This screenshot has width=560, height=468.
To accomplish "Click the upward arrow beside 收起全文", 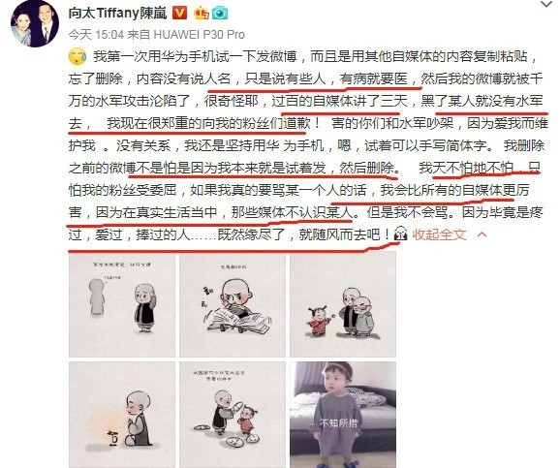I will click(x=482, y=234).
